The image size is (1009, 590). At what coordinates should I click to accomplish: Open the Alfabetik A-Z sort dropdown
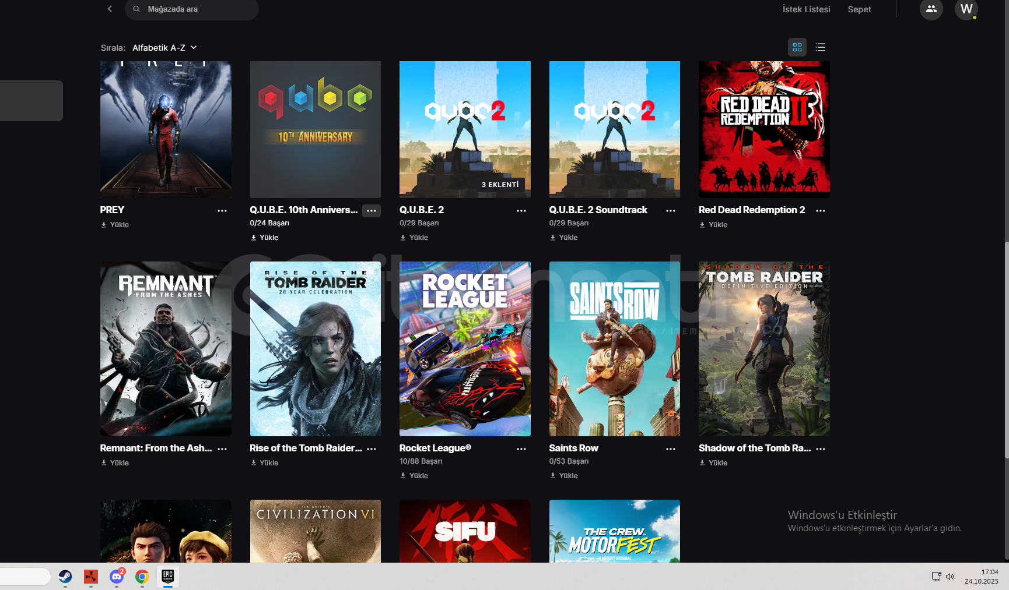(164, 48)
